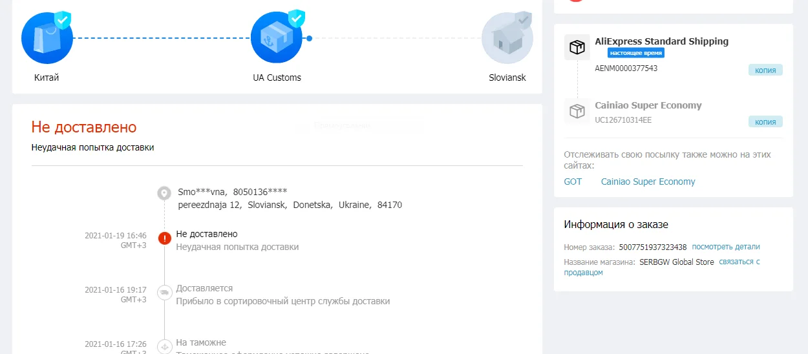
Task: Click the 'AliExpress Standard Shipping' title
Action: point(662,41)
